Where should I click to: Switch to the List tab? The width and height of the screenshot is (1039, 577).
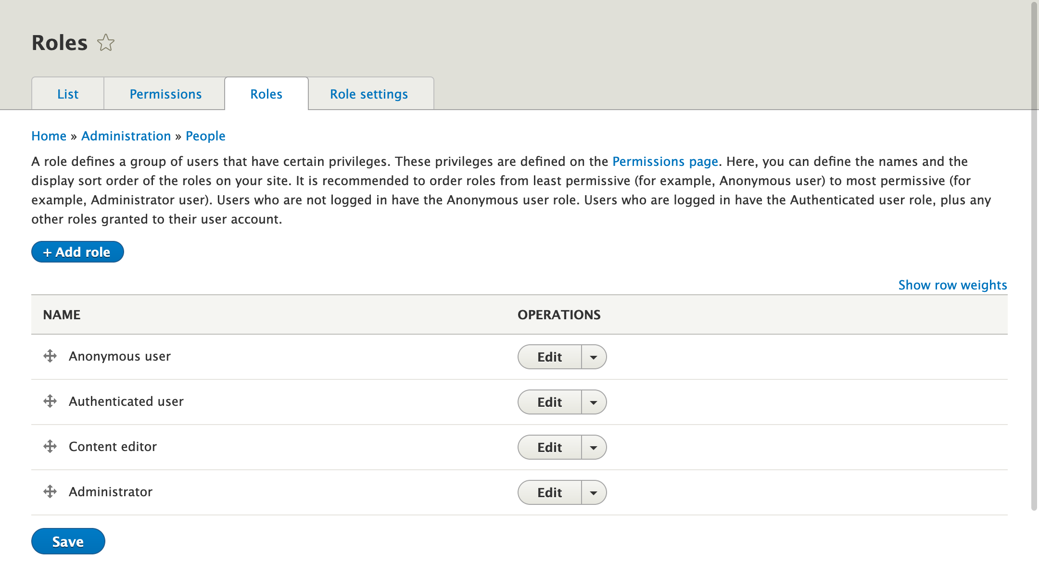click(x=67, y=94)
